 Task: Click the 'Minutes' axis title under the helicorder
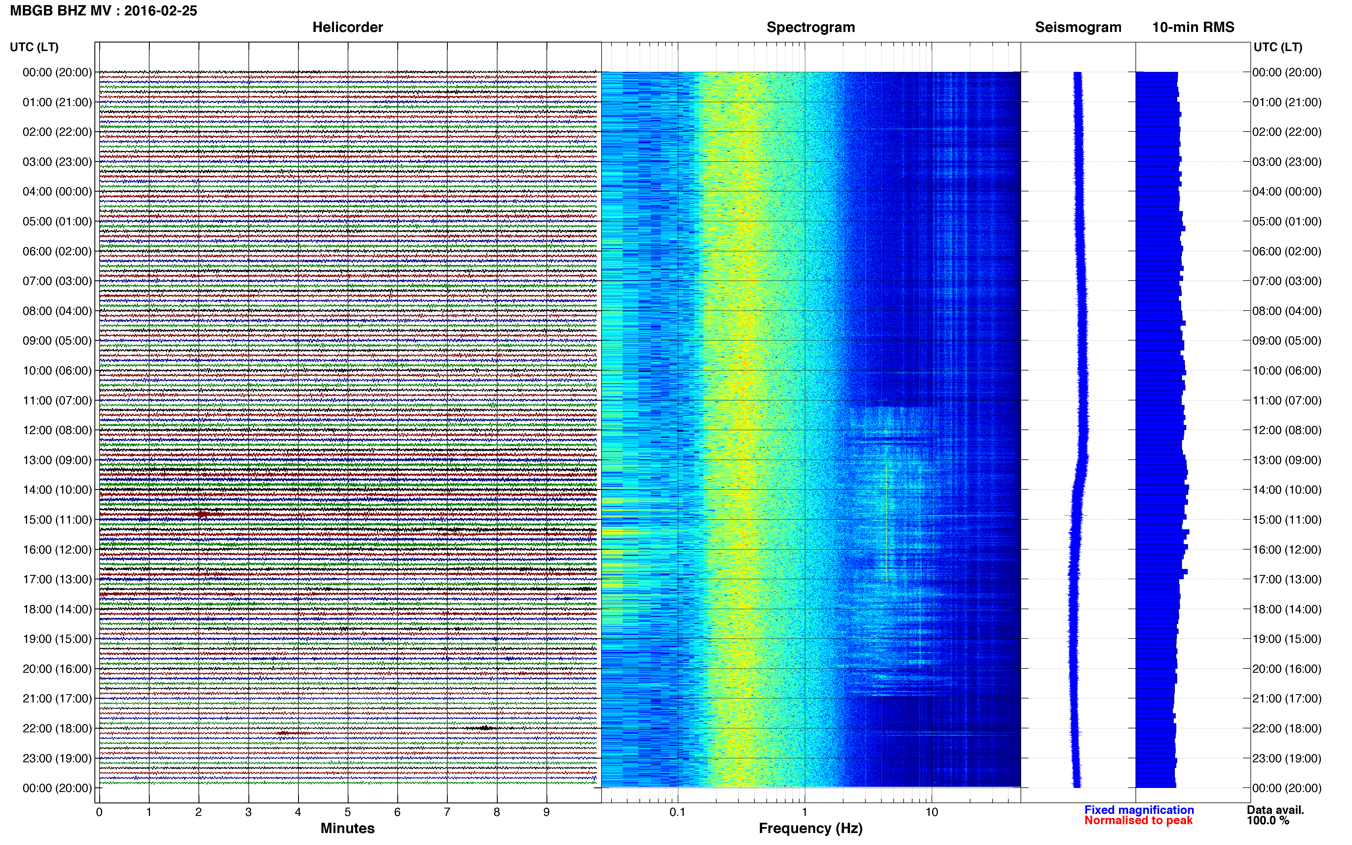[348, 828]
